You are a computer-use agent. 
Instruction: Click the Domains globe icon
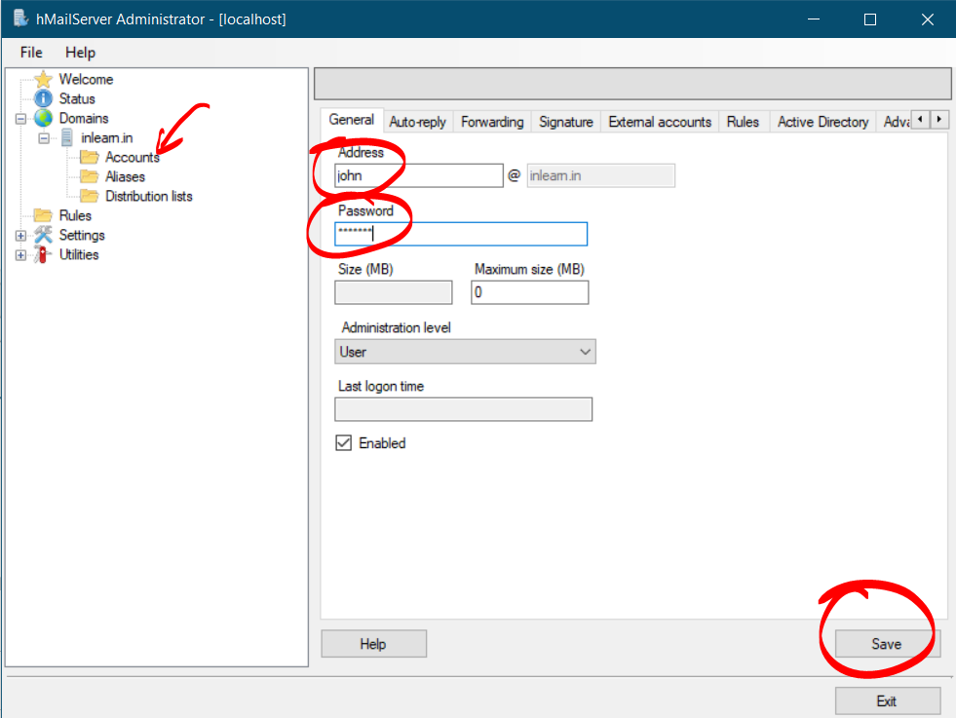click(x=43, y=118)
